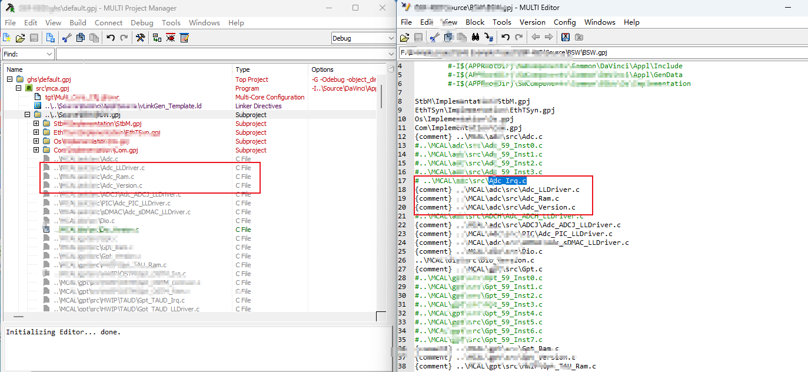Screen dimensions: 808x372
Task: Collapse the ghs\default.gpj top project node
Action: 10,79
